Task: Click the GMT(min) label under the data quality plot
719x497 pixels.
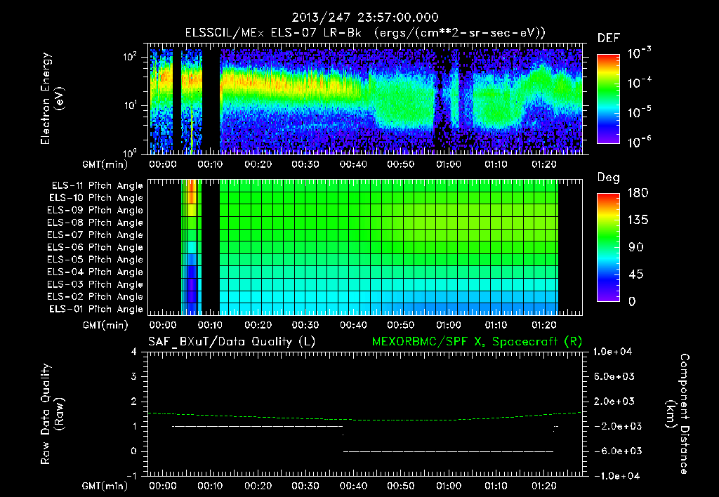Action: coord(105,486)
